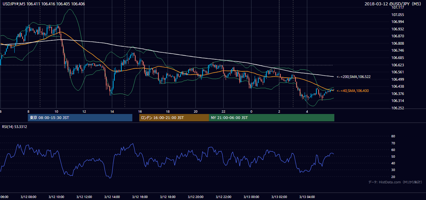The height and width of the screenshot is (200, 426).
Task: Click hour tick 16 under price chart
Action: click(x=140, y=111)
